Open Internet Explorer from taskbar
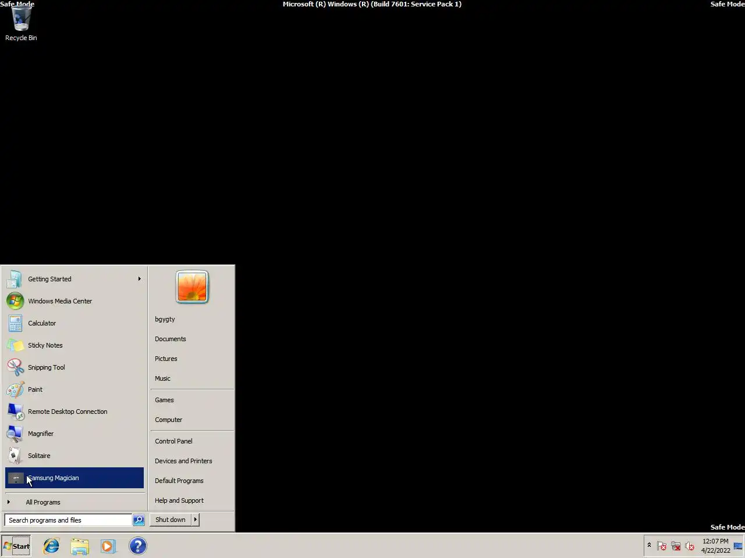Image resolution: width=745 pixels, height=558 pixels. [x=51, y=546]
